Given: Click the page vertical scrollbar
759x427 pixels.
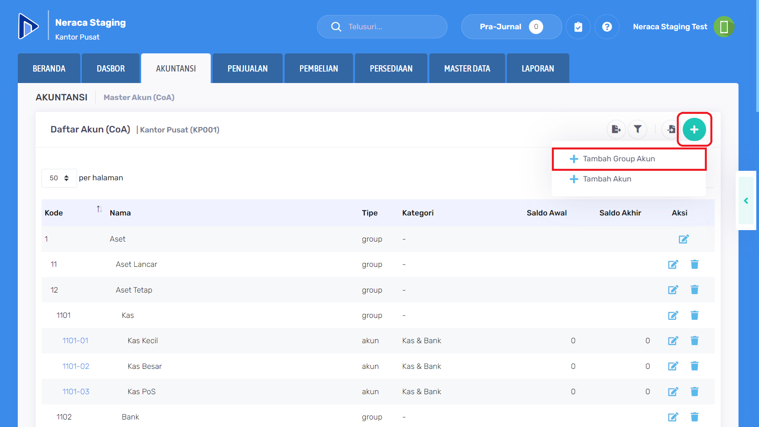Looking at the screenshot, I should 757,56.
